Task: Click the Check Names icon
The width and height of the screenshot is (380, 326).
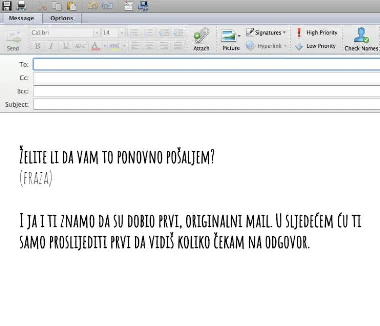Action: 361,39
